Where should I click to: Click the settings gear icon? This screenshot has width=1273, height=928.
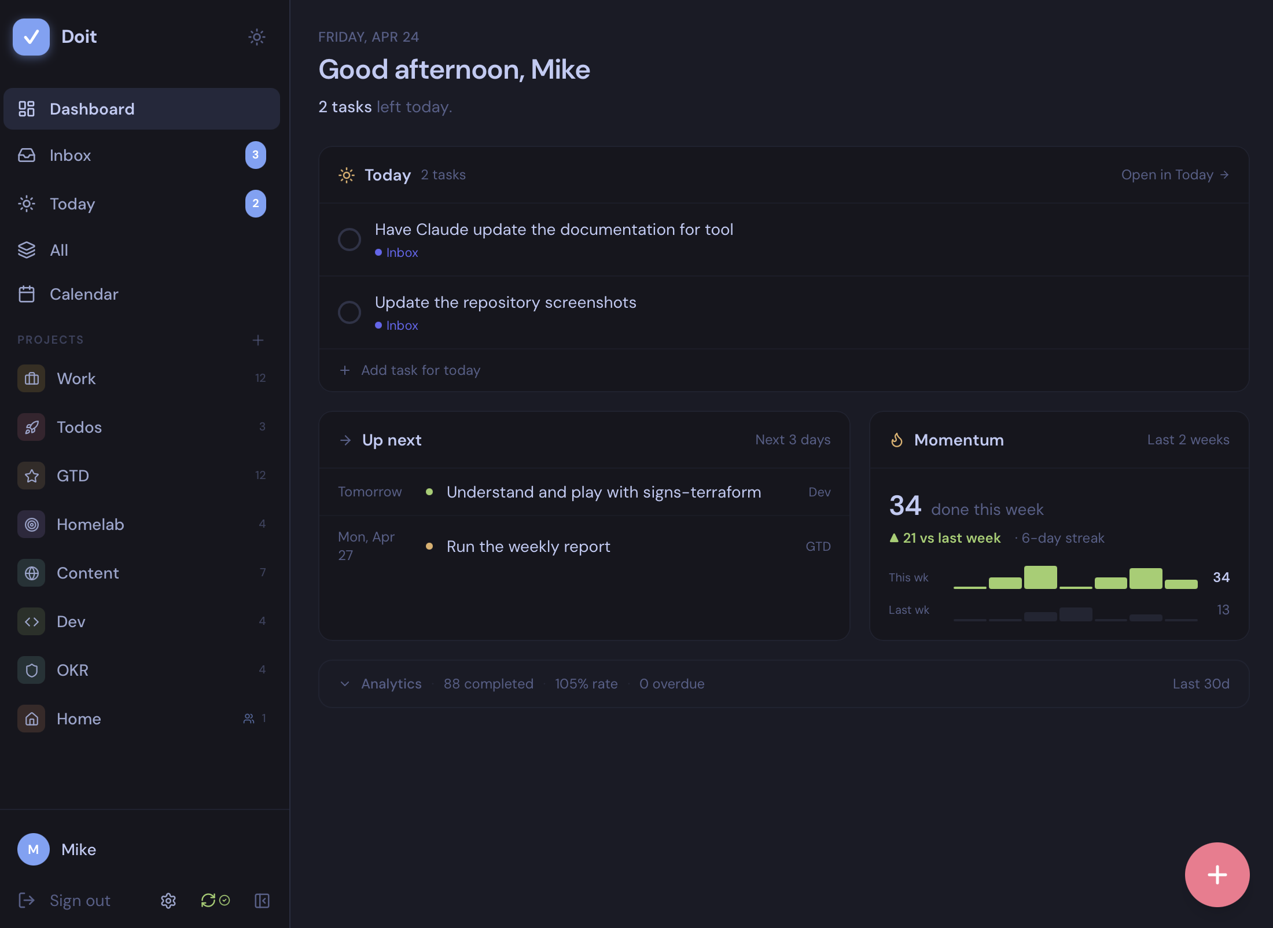(x=168, y=900)
